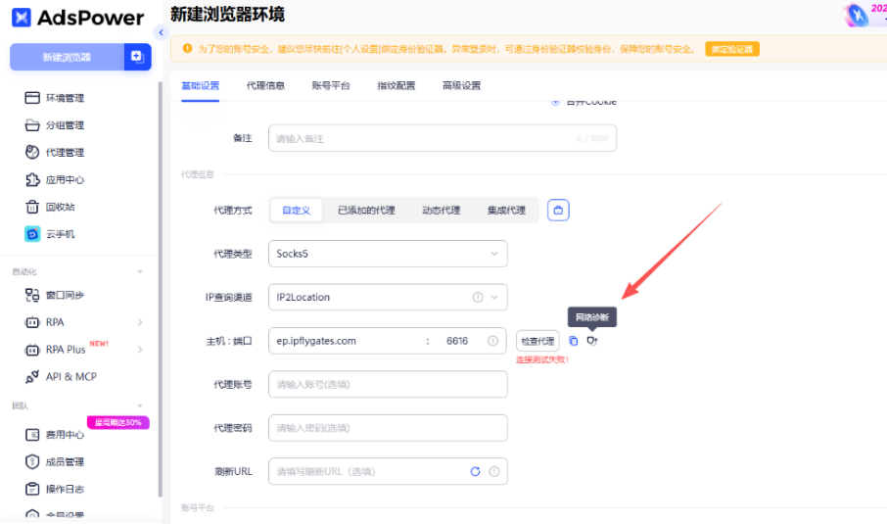Switch to 代理信息 tab
The image size is (887, 524).
[x=265, y=85]
